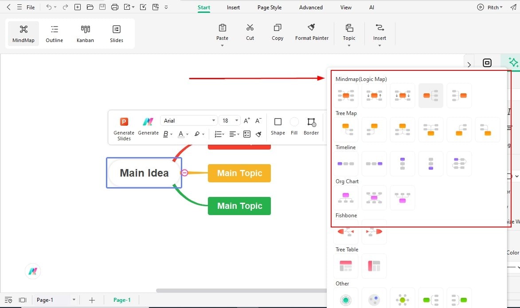Switch to the Insert ribbon tab
The image size is (520, 308).
pos(233,7)
